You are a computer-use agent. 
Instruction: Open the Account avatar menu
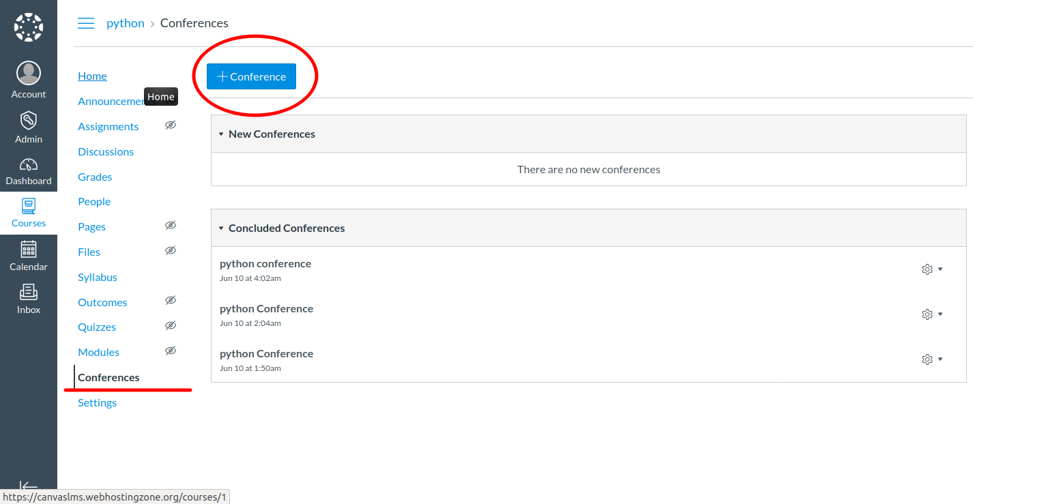coord(29,73)
